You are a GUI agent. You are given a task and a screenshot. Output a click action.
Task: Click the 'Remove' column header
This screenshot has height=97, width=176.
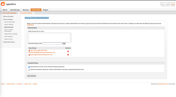tap(68, 48)
